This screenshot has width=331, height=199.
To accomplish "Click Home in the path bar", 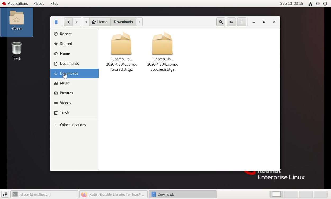I will (100, 22).
